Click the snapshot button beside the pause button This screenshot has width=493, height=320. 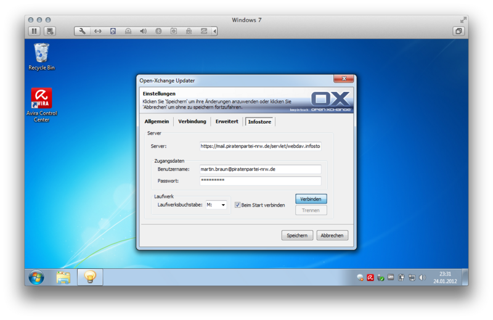click(x=50, y=31)
